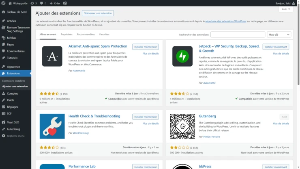Viewport: 300px width, 169px height.
Task: Open Yoast icon in admin bar
Action: pos(65,3)
